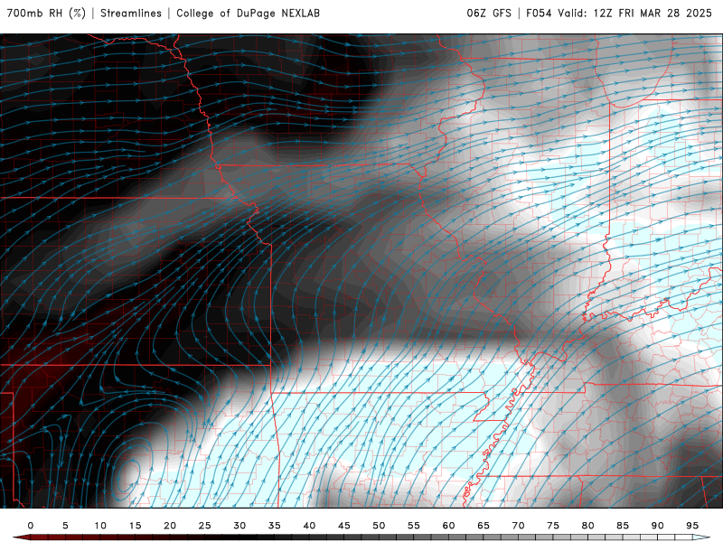Click the "60" color scale label
The height and width of the screenshot is (542, 723).
point(448,526)
